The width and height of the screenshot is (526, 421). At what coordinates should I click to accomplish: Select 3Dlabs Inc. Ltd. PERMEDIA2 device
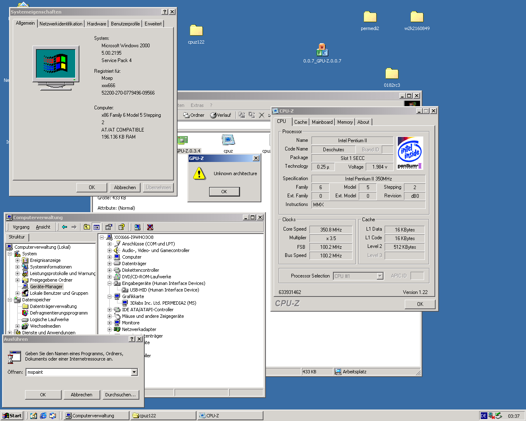coord(163,303)
